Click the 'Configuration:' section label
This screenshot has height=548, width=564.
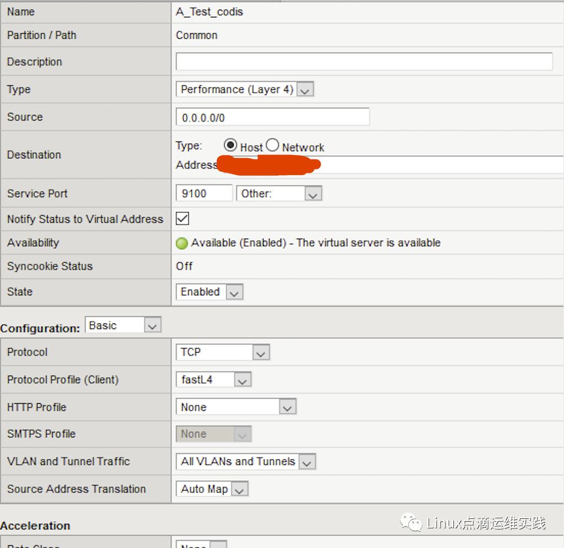click(x=40, y=328)
